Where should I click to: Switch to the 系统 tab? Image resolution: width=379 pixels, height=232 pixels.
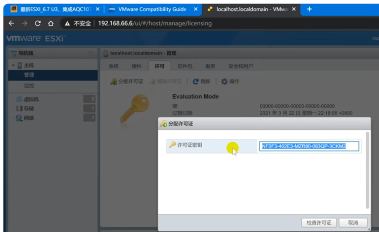point(114,66)
